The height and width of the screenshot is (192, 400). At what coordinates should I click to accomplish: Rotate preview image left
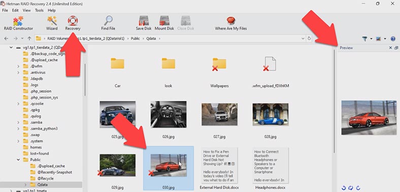(344, 188)
